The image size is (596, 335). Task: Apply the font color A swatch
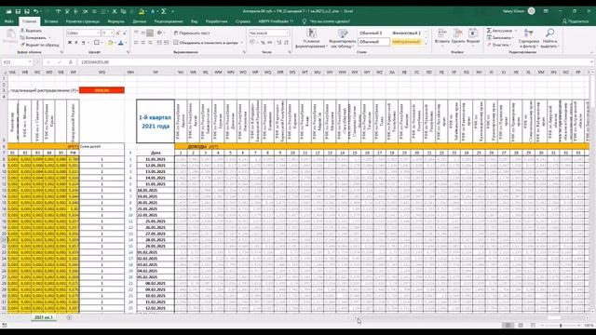click(x=121, y=43)
